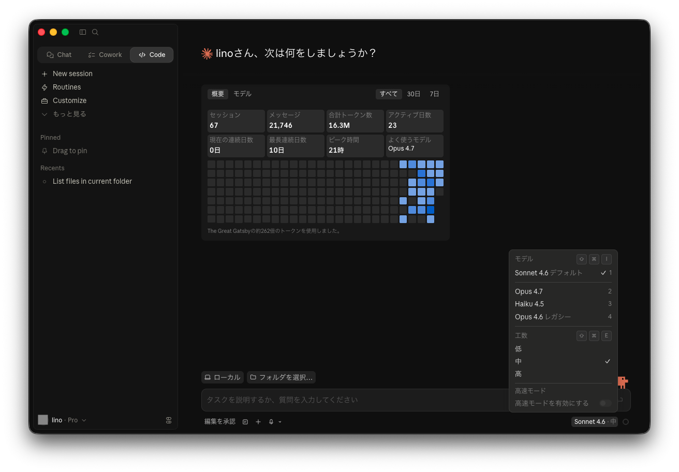Enable the 高速モード toggle switch
Viewport: 679px width, 472px height.
point(606,403)
